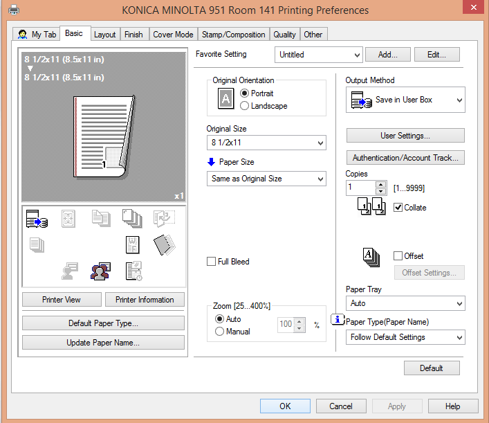Click the portrait orientation A icon
The height and width of the screenshot is (423, 489).
point(225,98)
